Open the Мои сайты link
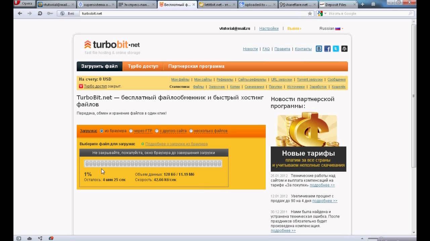This screenshot has width=430, height=241. (203, 80)
